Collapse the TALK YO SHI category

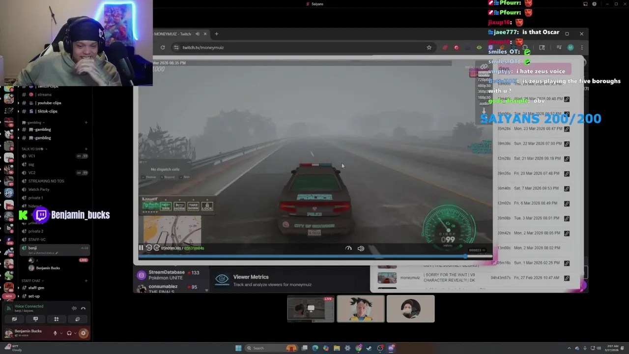click(33, 149)
